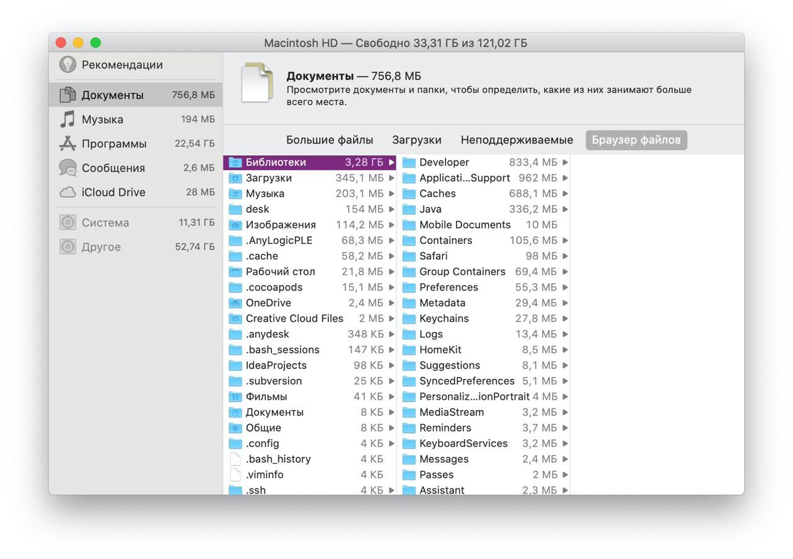The image size is (793, 559).
Task: Click the Общие folder icon
Action: (x=235, y=428)
